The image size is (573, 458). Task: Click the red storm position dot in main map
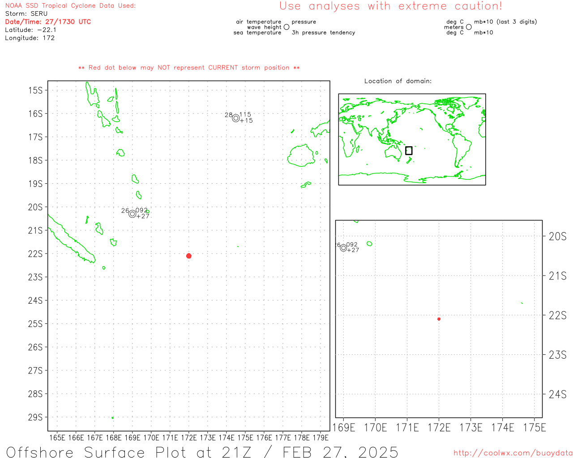pos(189,256)
